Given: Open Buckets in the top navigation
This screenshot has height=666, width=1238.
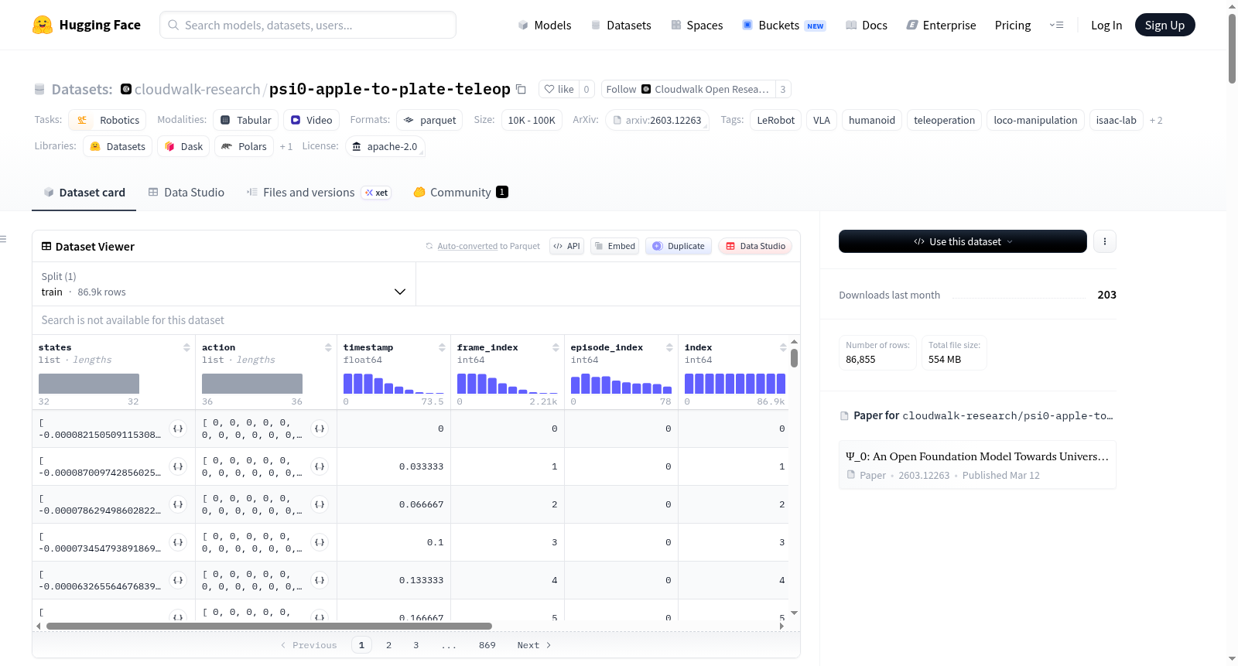Looking at the screenshot, I should [x=784, y=26].
